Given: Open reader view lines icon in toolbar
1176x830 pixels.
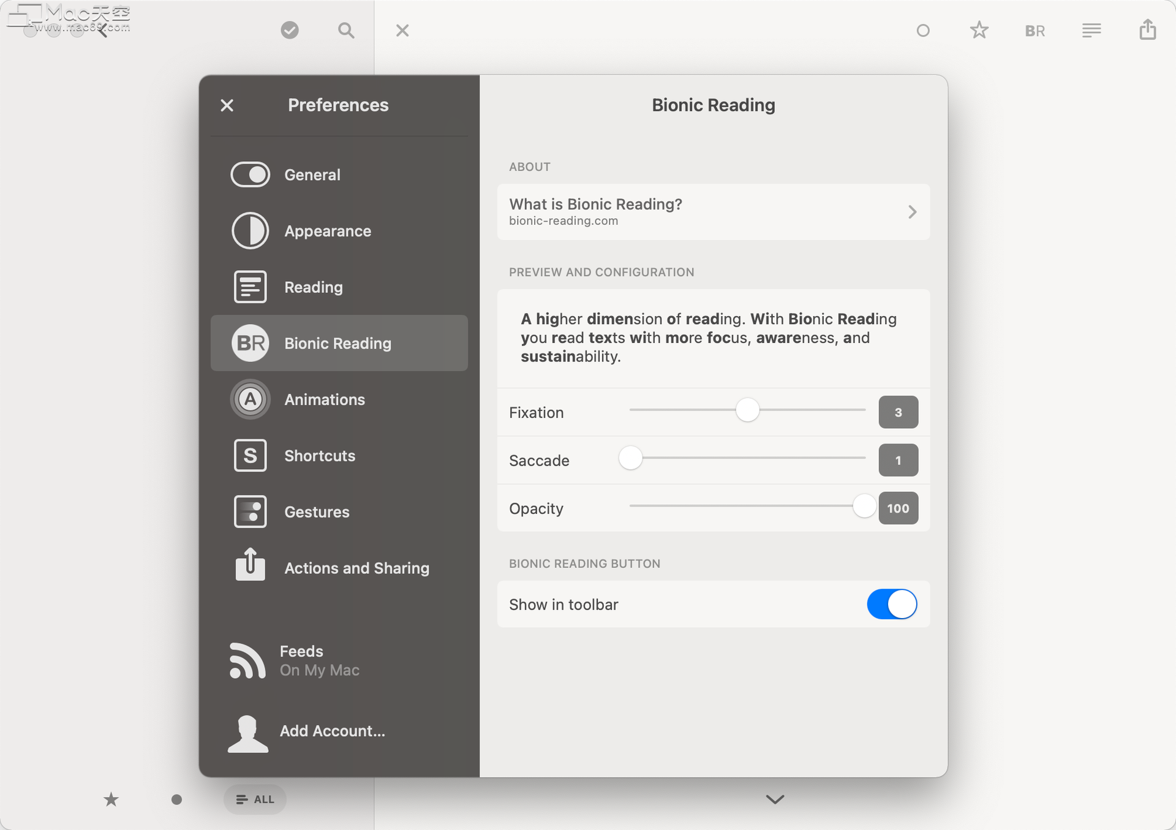Looking at the screenshot, I should (1091, 30).
